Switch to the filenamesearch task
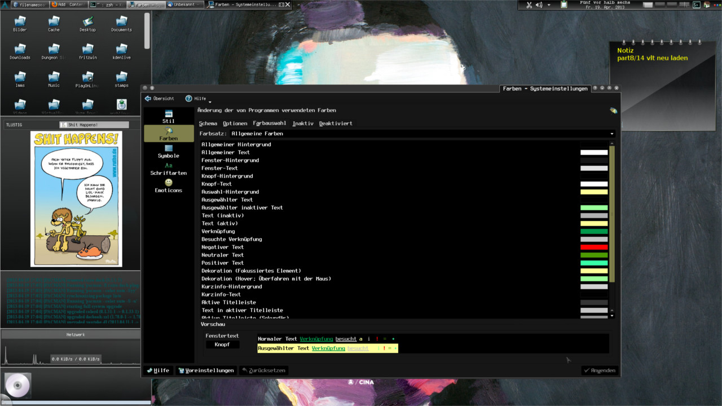The width and height of the screenshot is (722, 406). pos(30,5)
